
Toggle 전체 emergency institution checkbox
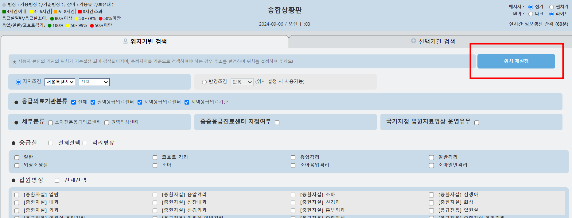tap(73, 102)
